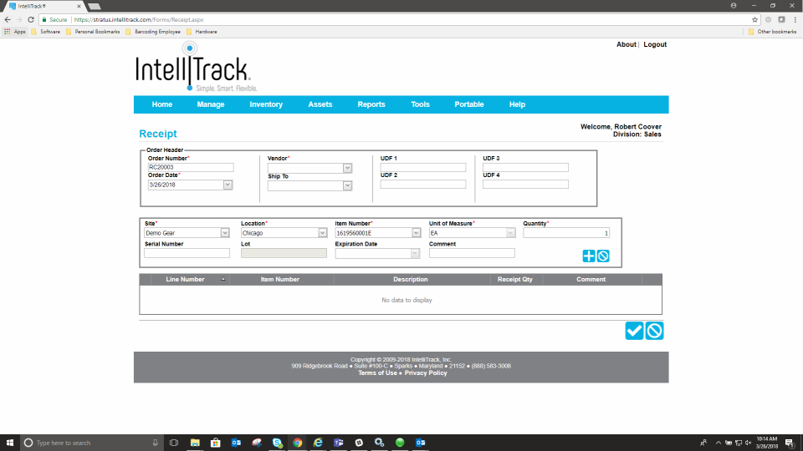Open the Help menu

click(x=517, y=104)
